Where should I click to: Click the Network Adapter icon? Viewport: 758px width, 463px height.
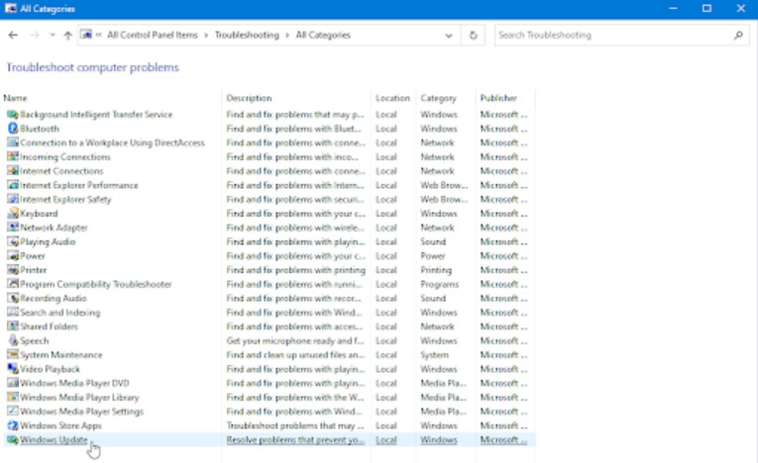point(13,228)
